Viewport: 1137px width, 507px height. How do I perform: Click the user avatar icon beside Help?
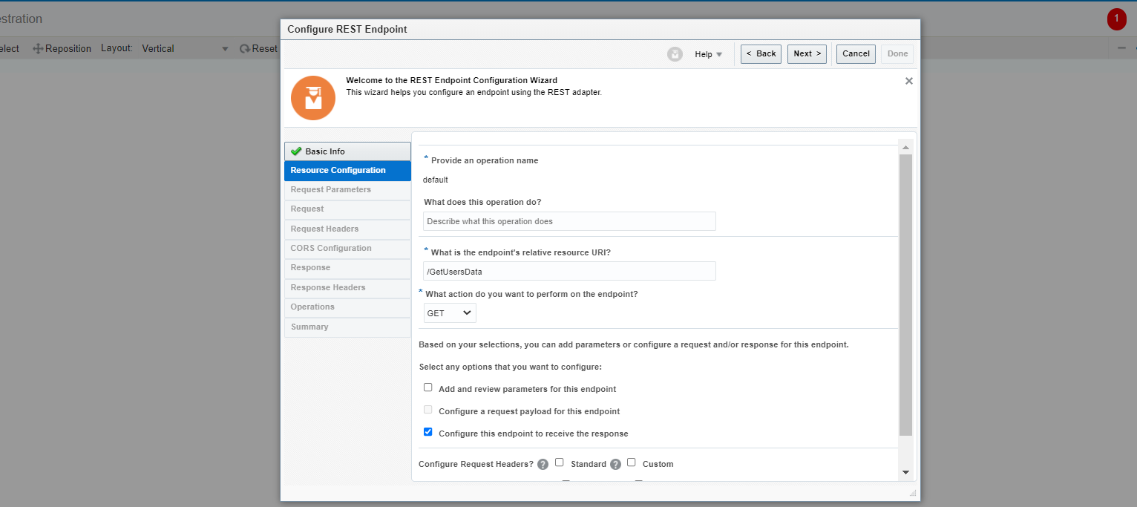coord(675,53)
